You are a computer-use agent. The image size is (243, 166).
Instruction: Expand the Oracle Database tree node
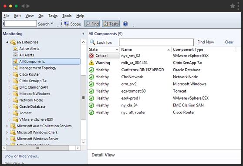(x=10, y=106)
